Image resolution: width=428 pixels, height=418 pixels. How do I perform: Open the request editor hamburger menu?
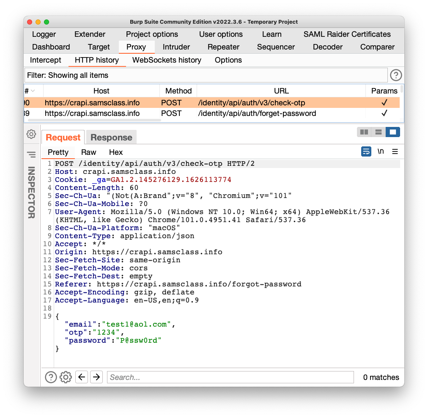[x=395, y=151]
